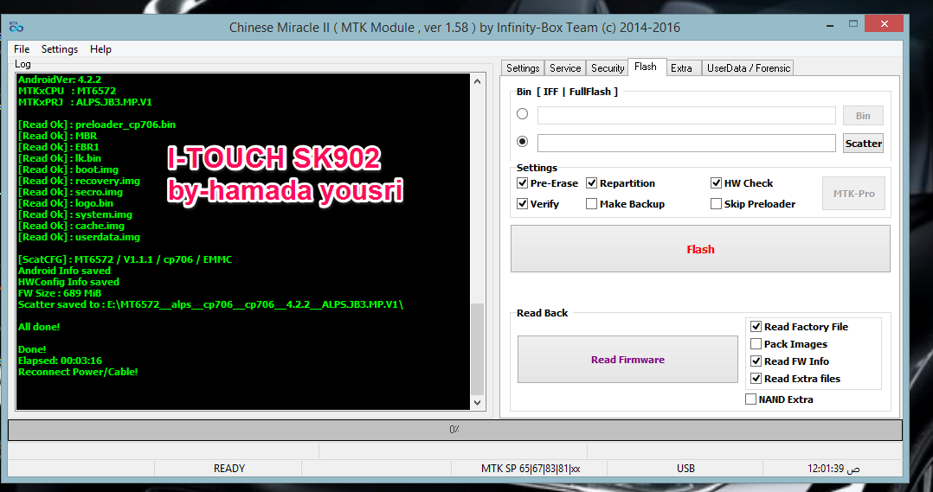
Task: Click the log line 'MTKxCPU : MT6572'
Action: (68, 91)
